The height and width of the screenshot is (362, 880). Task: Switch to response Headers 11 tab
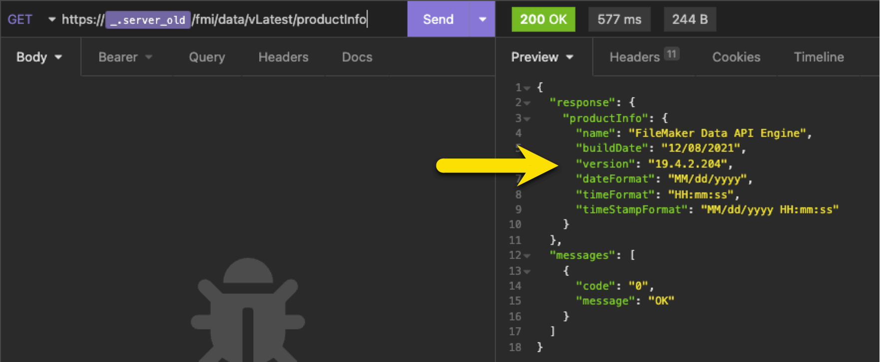644,57
